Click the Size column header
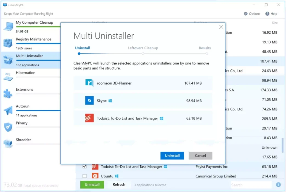The image size is (286, 192). (x=275, y=23)
